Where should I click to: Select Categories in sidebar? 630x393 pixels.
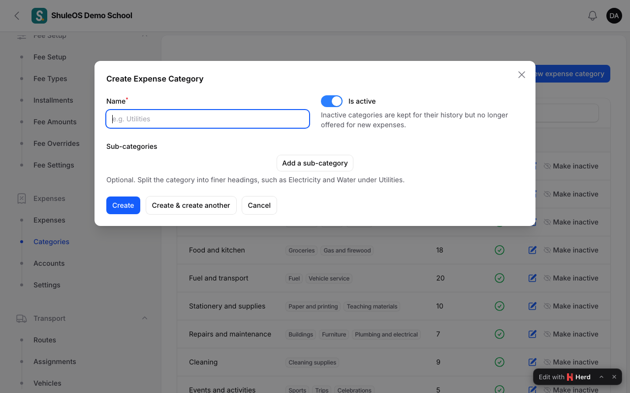51,242
